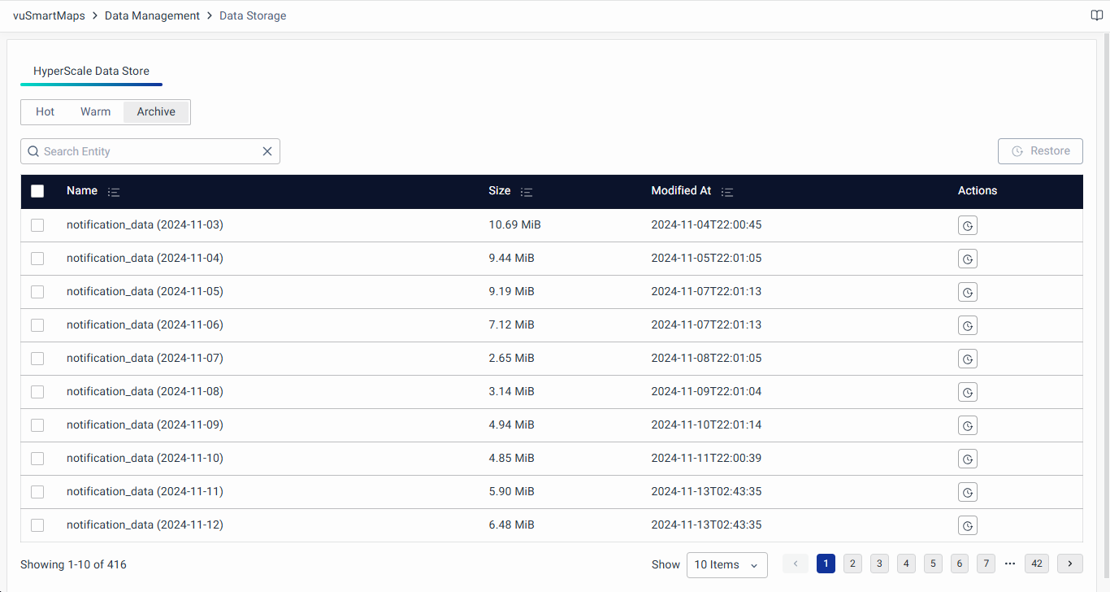Screen dimensions: 1110x592
Task: Jump to page 42 in pagination
Action: [1036, 564]
